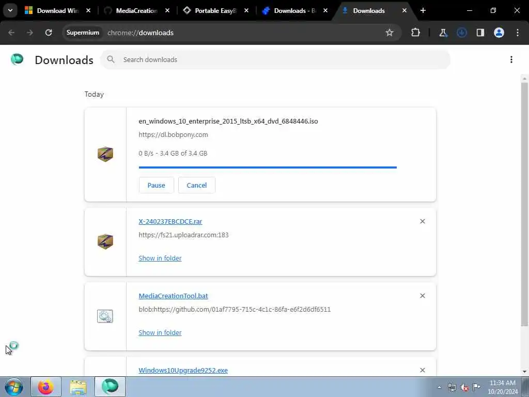
Task: Pause the Windows 10 ISO download
Action: coord(156,185)
